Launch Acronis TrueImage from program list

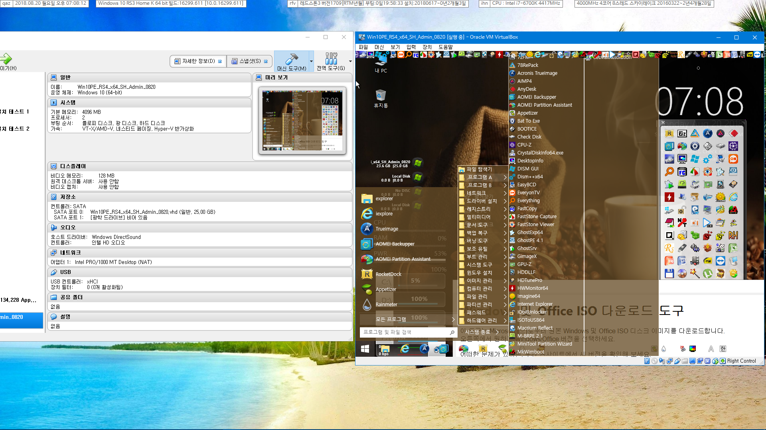(x=537, y=73)
